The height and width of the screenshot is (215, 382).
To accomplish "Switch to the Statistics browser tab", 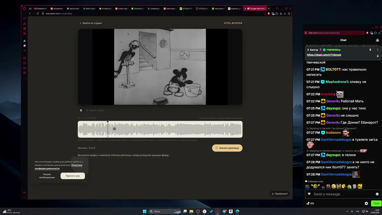I will [x=41, y=9].
